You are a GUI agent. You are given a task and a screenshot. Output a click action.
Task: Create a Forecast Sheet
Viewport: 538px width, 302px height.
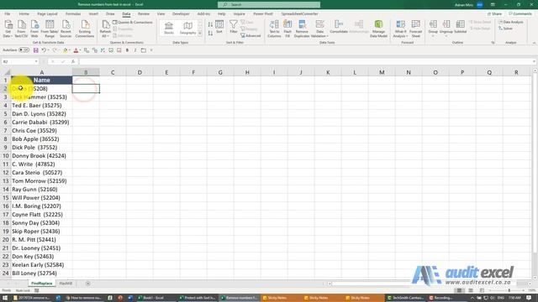coord(415,29)
